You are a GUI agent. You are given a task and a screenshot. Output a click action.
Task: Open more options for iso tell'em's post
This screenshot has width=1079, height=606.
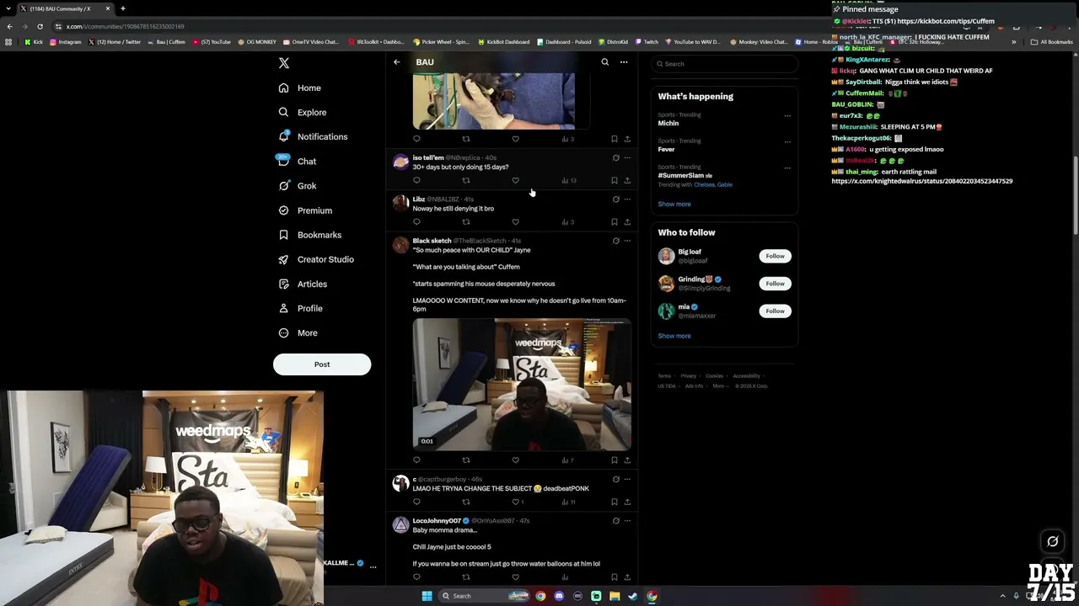(x=627, y=158)
